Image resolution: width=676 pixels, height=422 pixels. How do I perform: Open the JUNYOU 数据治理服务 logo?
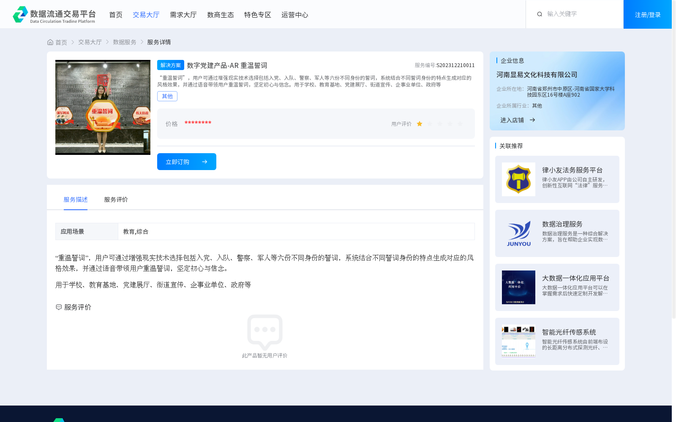coord(518,233)
